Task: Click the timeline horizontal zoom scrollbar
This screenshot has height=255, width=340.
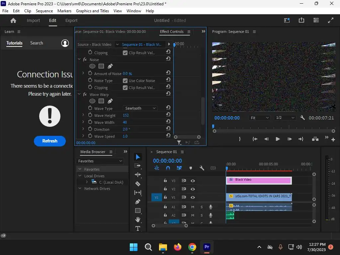Action: (170, 226)
